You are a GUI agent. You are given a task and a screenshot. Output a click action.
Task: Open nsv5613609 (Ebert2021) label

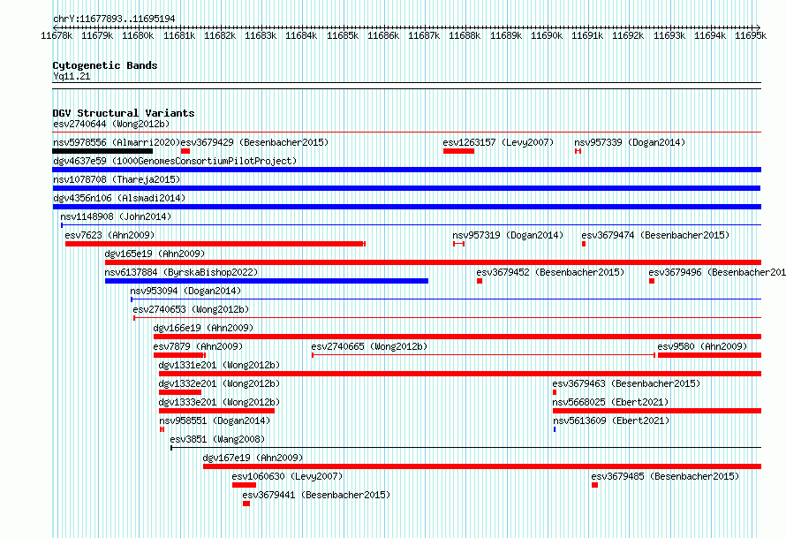pos(611,421)
